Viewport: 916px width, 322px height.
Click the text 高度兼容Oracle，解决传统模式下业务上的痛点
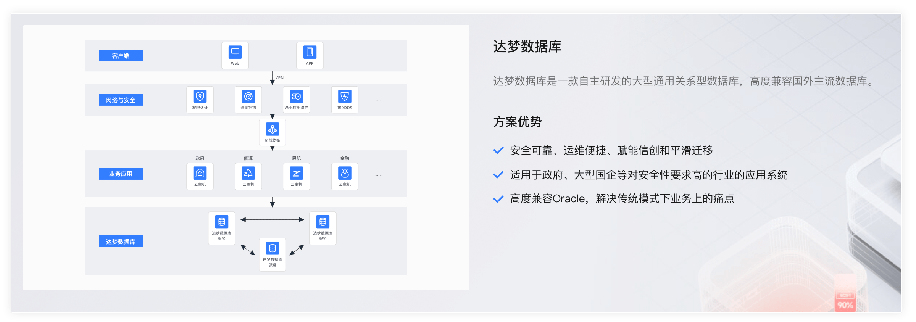click(622, 199)
